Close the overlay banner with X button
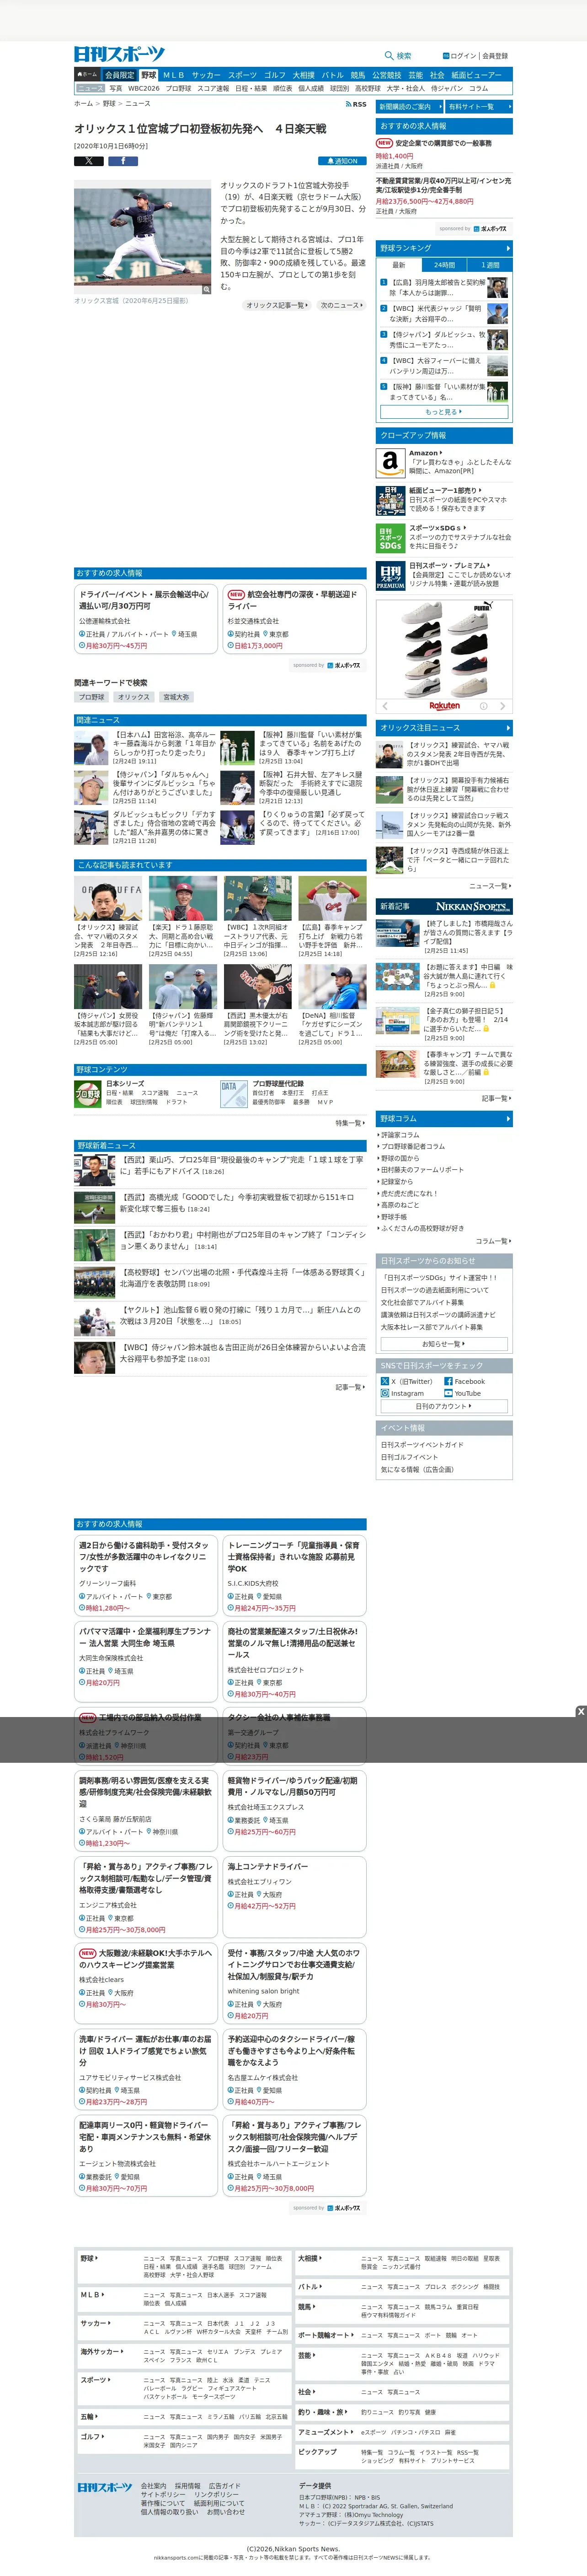The image size is (587, 2576). coord(581,1711)
